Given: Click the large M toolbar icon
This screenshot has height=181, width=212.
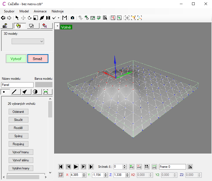Looking at the screenshot, I should pos(65,18).
